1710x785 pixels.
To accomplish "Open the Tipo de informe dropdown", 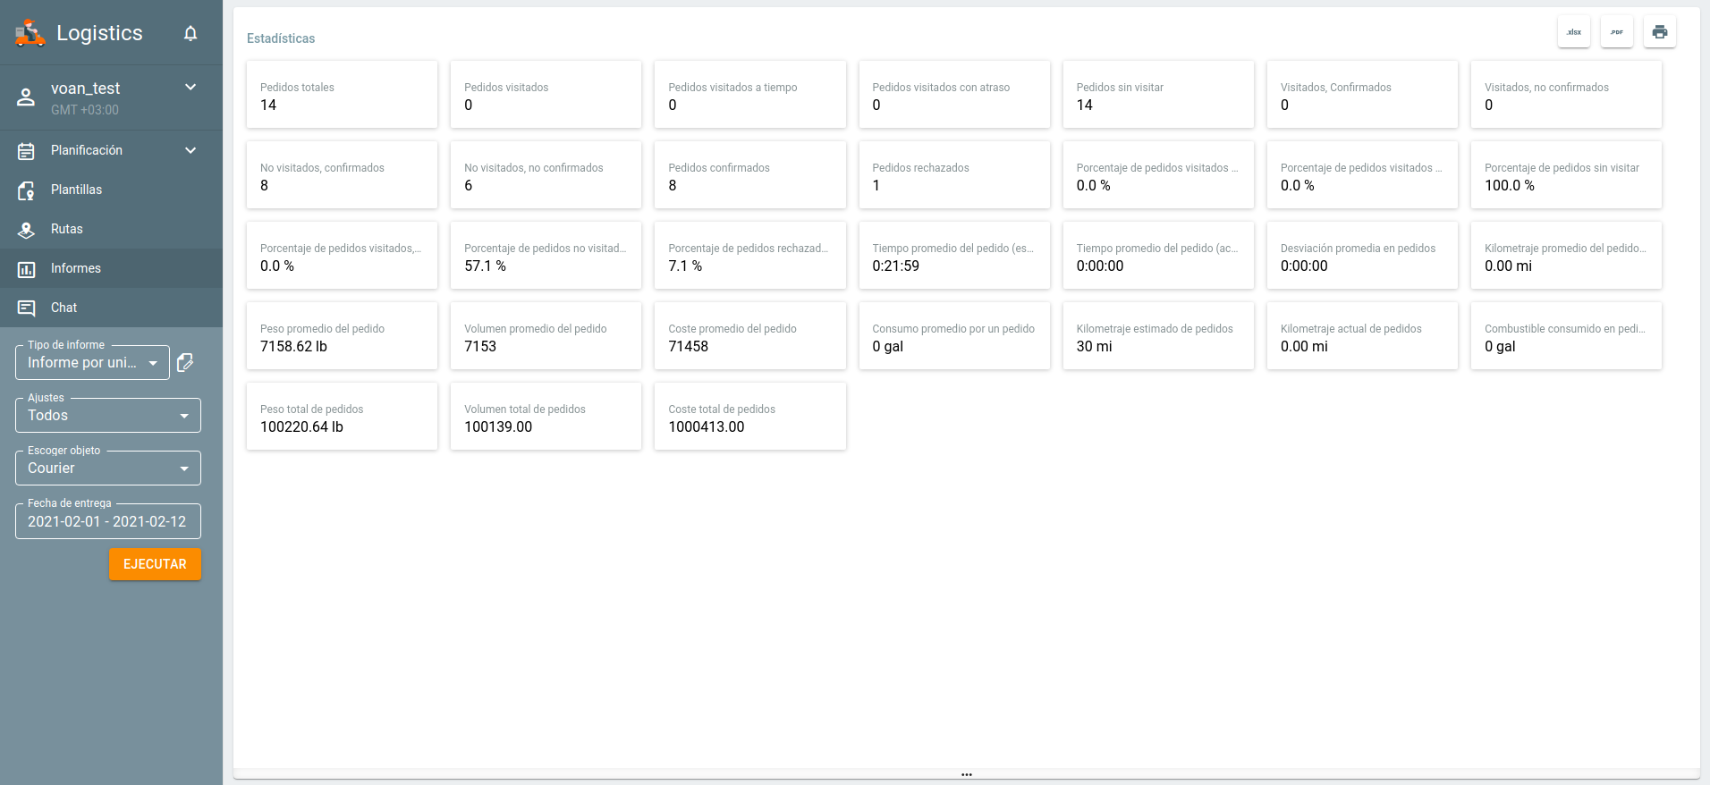I will [92, 363].
